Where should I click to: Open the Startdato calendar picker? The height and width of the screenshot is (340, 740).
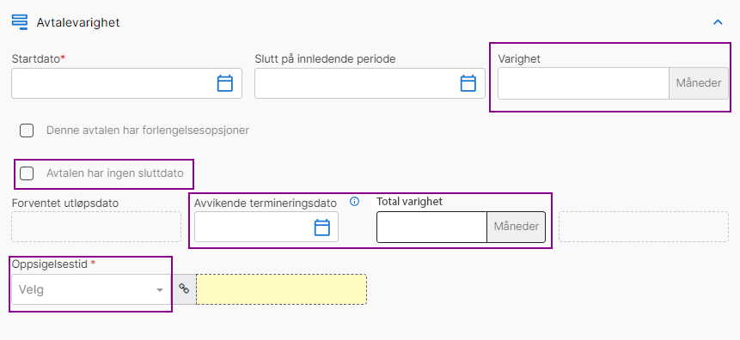pos(224,83)
